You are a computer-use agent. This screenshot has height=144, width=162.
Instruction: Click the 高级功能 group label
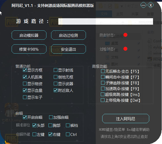point(100,66)
